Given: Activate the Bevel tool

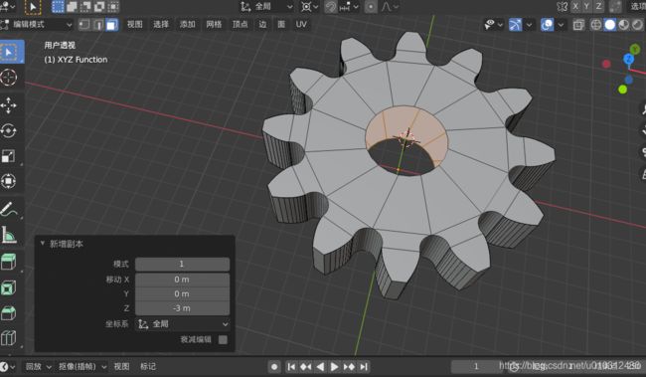Looking at the screenshot, I should pyautogui.click(x=9, y=313).
